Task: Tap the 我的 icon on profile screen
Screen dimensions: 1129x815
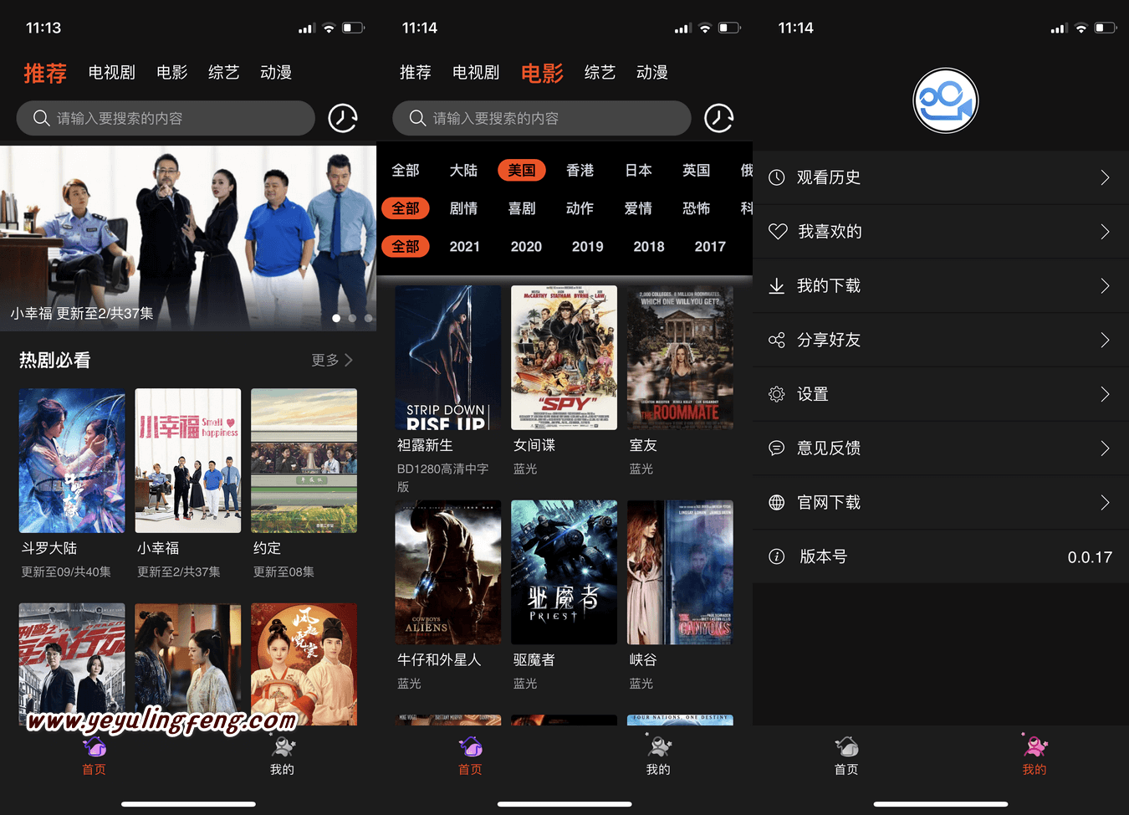Action: (1034, 746)
